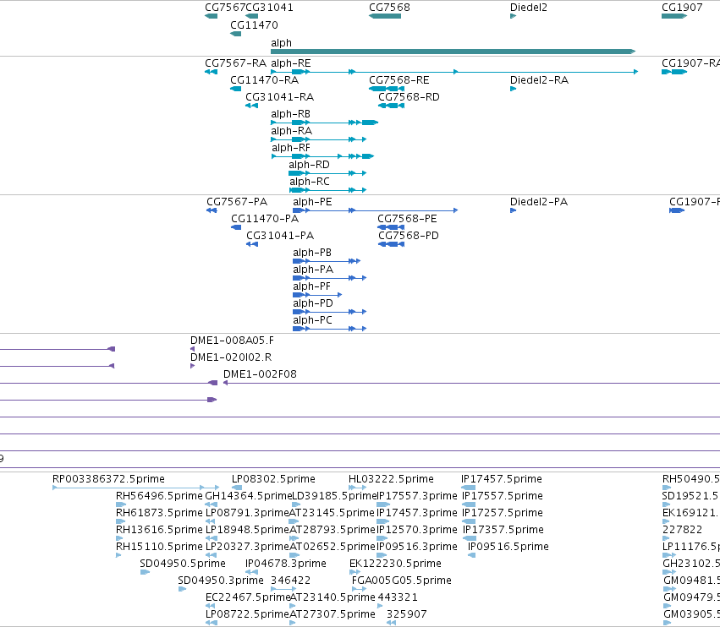Viewport: 720px width, 627px height.
Task: Select the alph-RE transcript label
Action: [291, 63]
